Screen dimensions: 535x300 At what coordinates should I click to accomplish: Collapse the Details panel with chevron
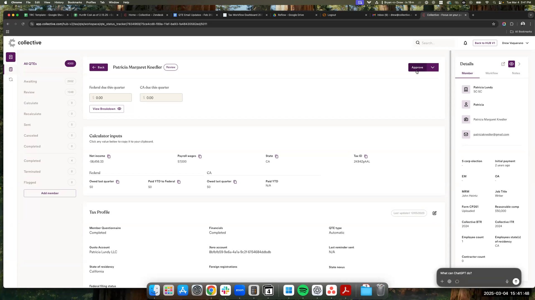pos(519,64)
